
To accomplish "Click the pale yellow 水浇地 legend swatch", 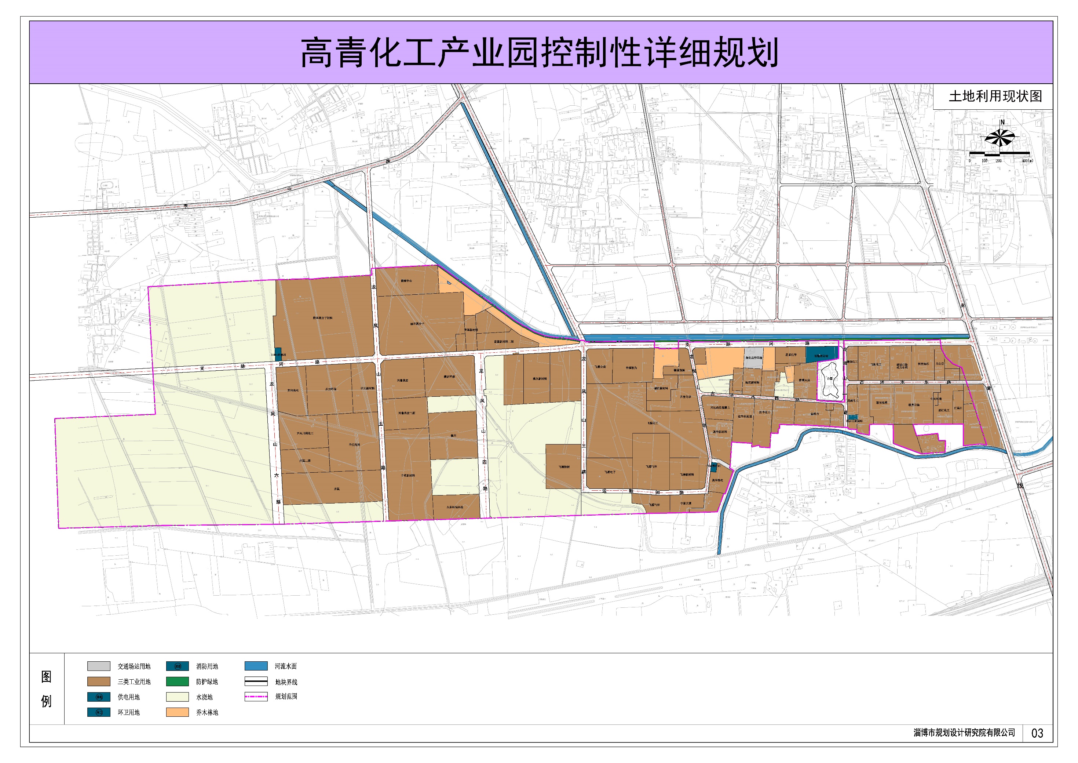I will pos(178,697).
